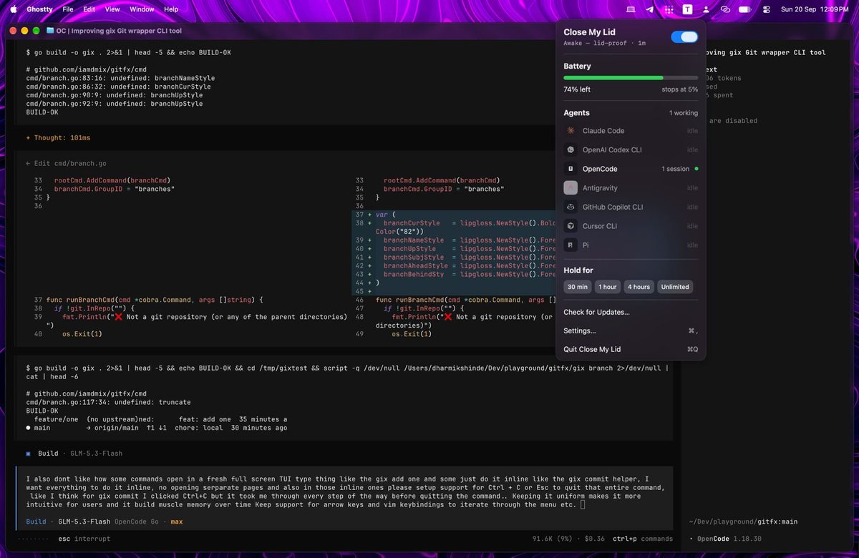Click the Pi agent icon
859x558 pixels.
click(x=571, y=245)
